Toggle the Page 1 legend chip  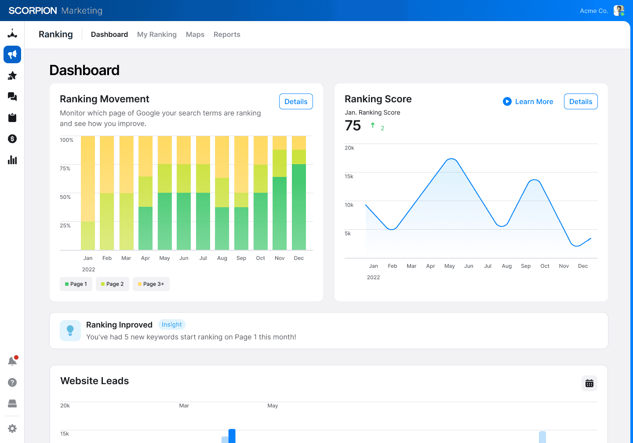tap(76, 284)
